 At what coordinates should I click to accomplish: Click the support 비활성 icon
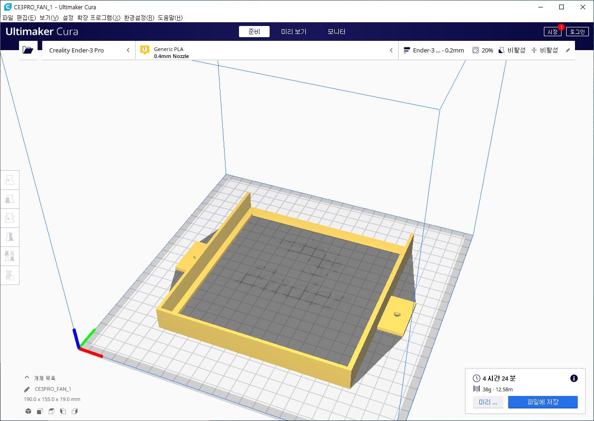click(x=502, y=50)
